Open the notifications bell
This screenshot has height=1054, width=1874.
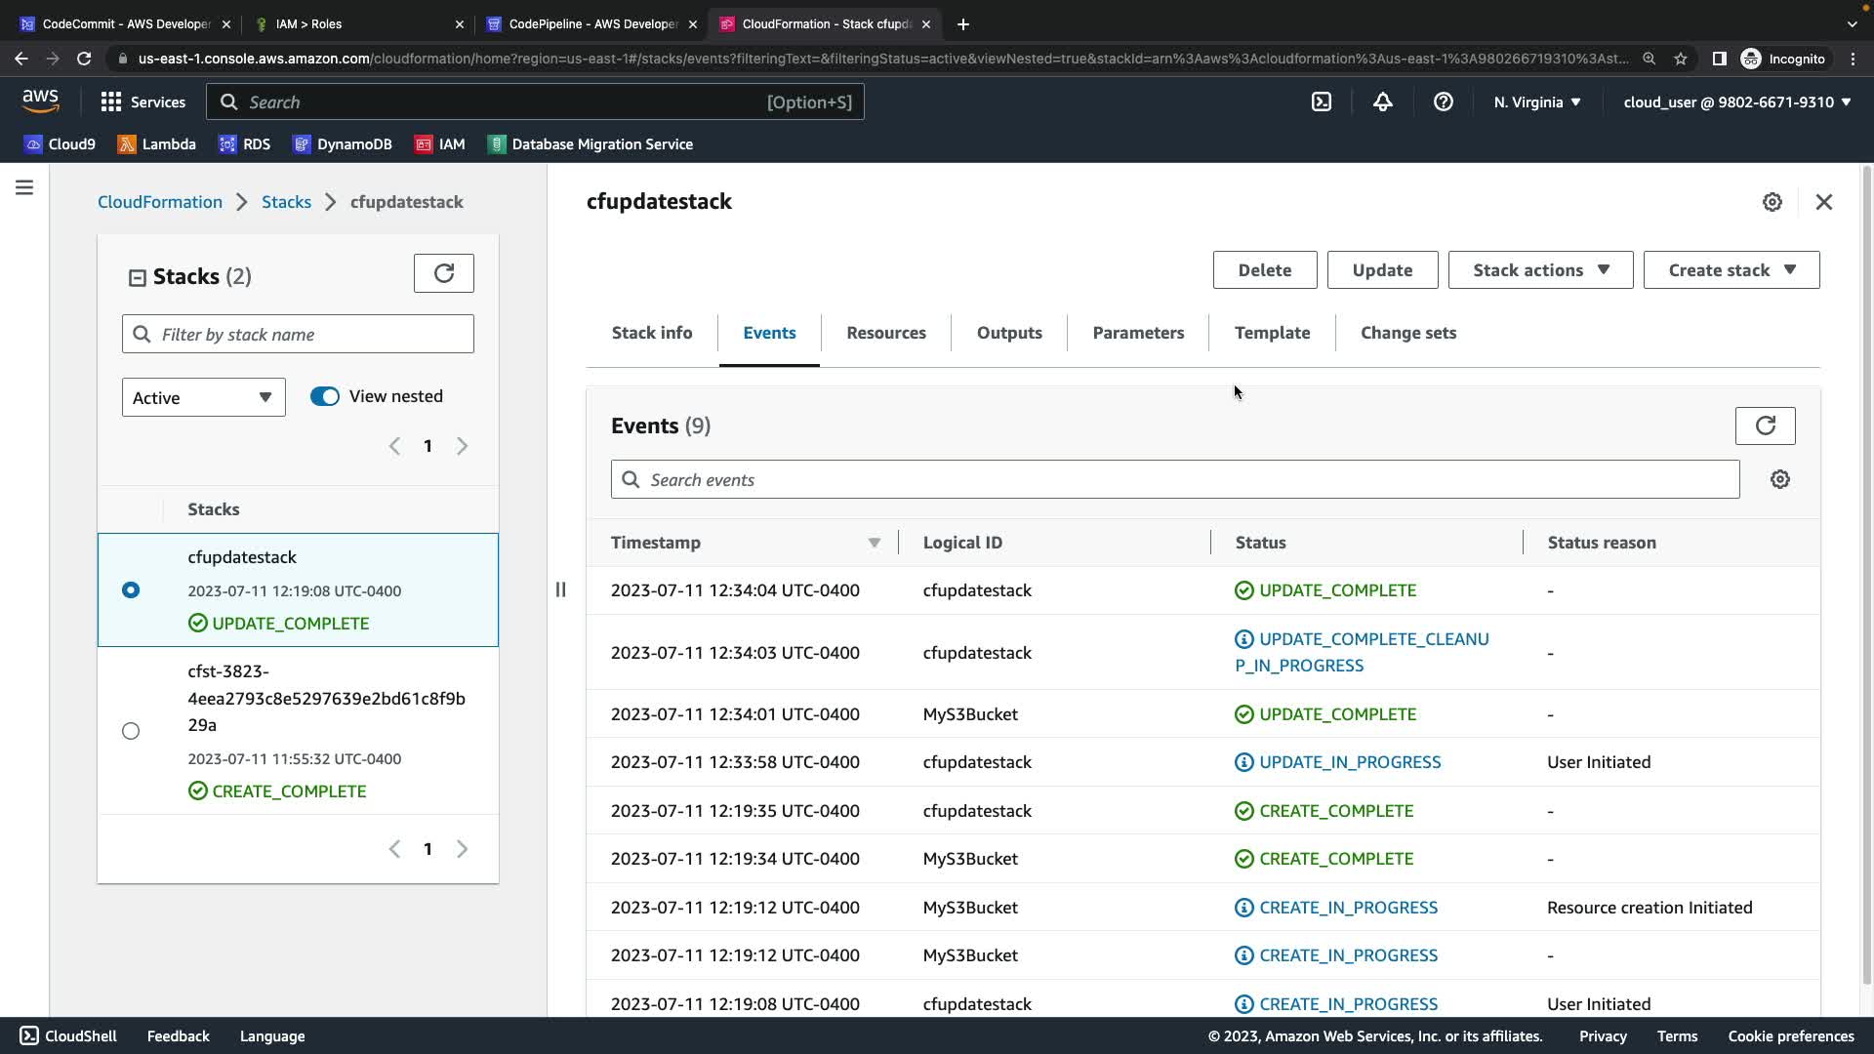1383,101
